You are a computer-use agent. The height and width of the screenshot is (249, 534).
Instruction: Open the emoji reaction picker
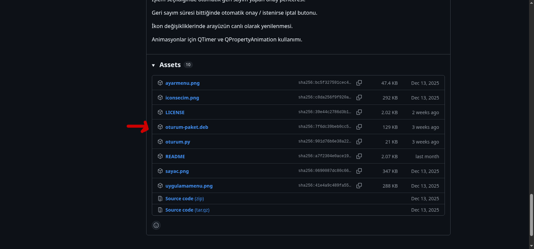tap(156, 225)
